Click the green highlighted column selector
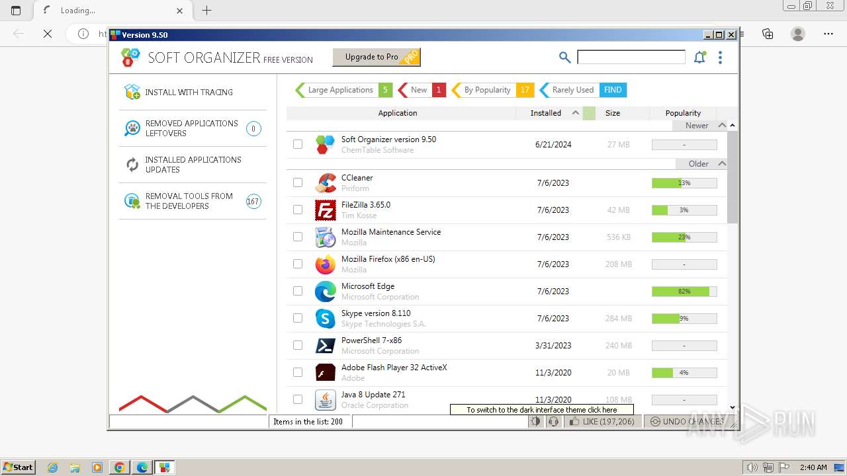The width and height of the screenshot is (847, 476). pos(589,113)
